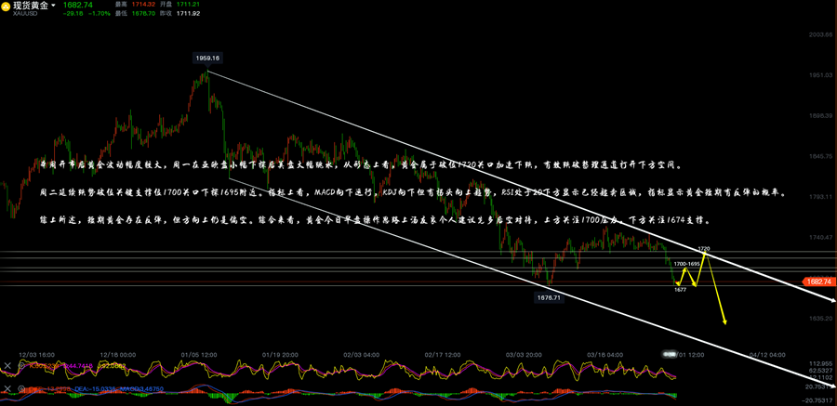Select the red 1682.74 current price tag
The width and height of the screenshot is (837, 406).
[818, 280]
